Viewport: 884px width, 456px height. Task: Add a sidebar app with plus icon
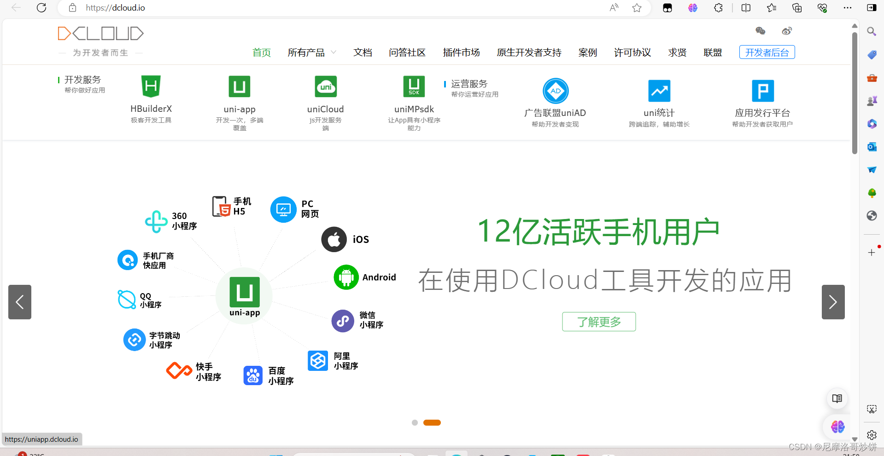(872, 253)
